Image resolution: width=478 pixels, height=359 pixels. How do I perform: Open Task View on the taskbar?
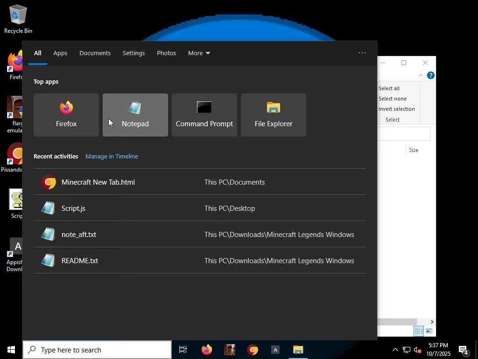pos(183,350)
